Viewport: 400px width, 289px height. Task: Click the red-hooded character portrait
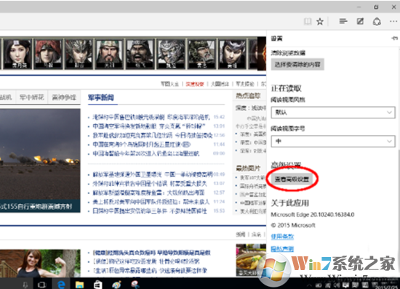[x=48, y=54]
